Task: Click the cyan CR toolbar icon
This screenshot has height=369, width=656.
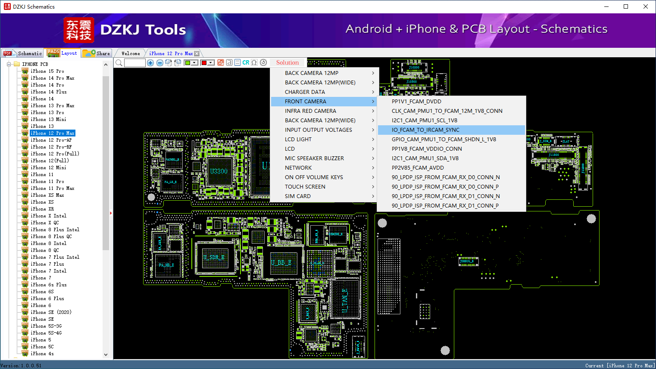Action: click(x=246, y=62)
